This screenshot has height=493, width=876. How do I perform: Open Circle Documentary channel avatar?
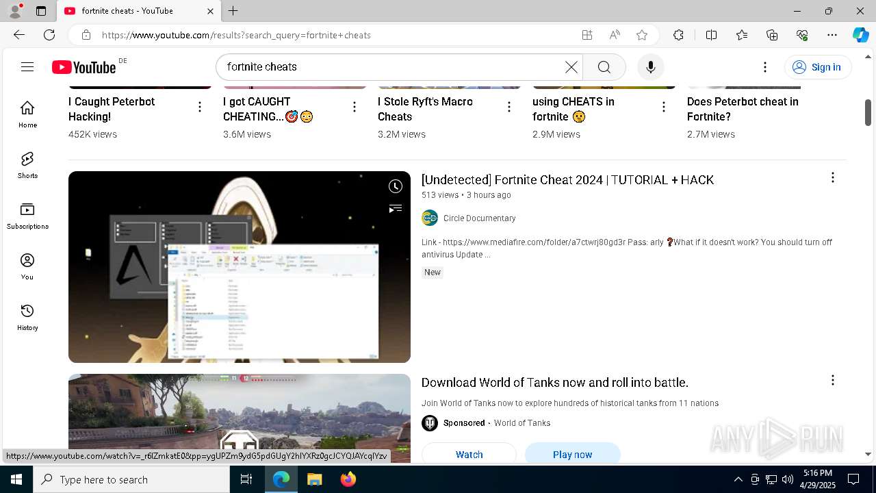click(x=430, y=218)
